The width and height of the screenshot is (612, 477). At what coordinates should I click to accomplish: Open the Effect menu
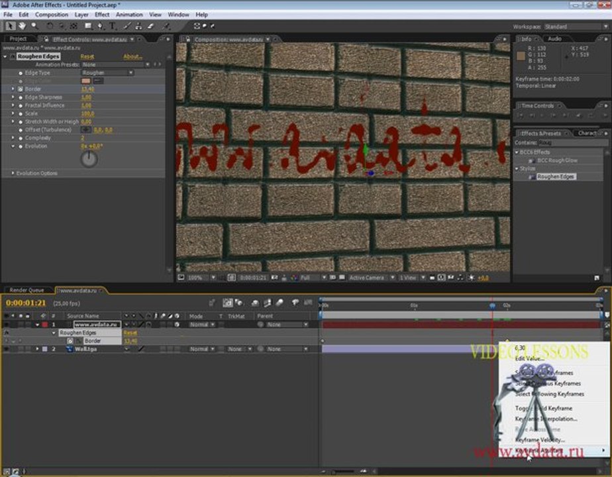click(x=102, y=15)
